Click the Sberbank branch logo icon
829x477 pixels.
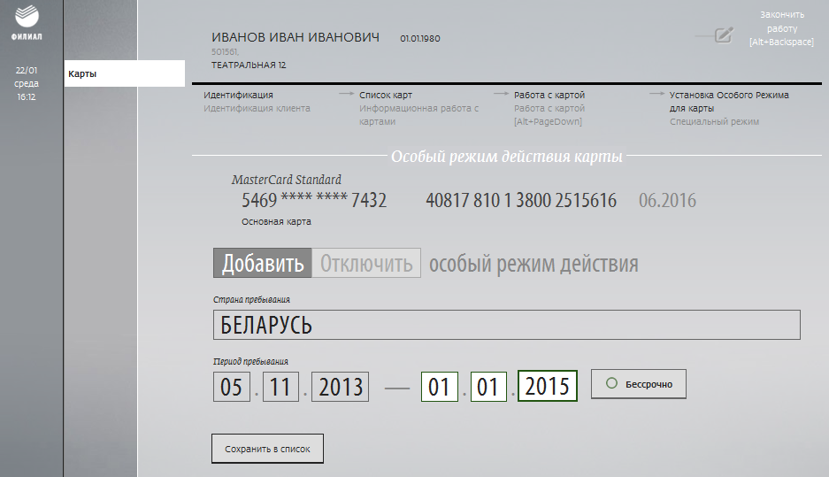coord(27,16)
